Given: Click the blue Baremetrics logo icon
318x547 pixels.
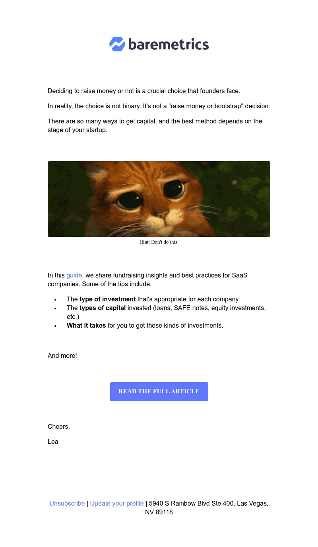Looking at the screenshot, I should (117, 44).
